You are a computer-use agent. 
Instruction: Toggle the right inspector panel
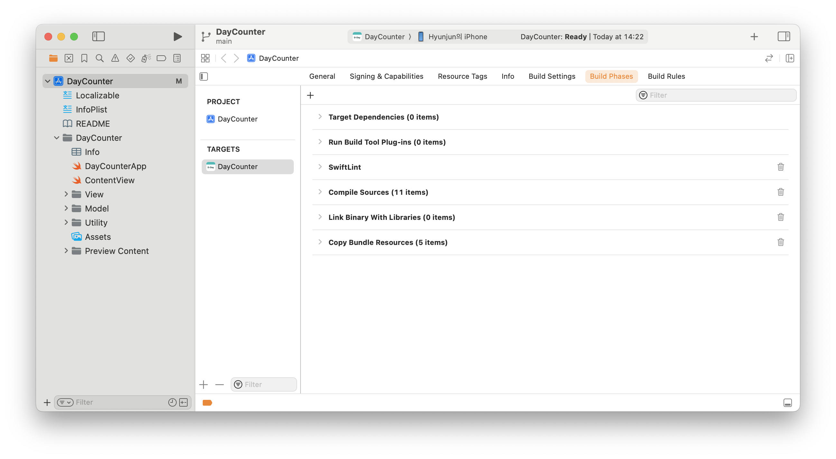(x=784, y=37)
